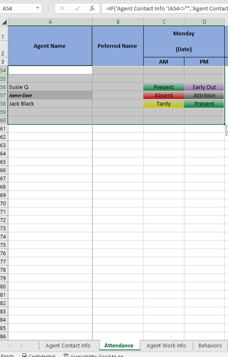Open the Agent Work Info sheet tab

[x=166, y=346]
